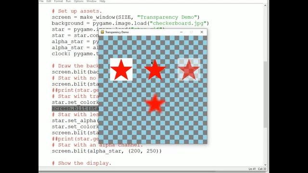
Task: Click the line with make_window(SIZE, "Transparency Demo")
Action: coord(126,17)
